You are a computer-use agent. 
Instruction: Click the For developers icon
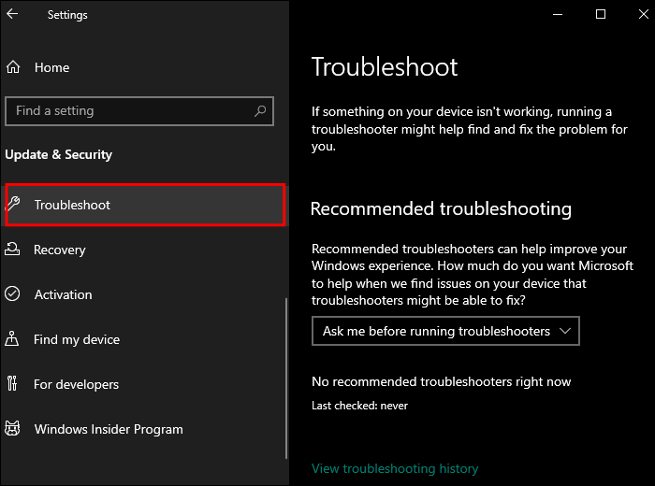click(x=13, y=384)
